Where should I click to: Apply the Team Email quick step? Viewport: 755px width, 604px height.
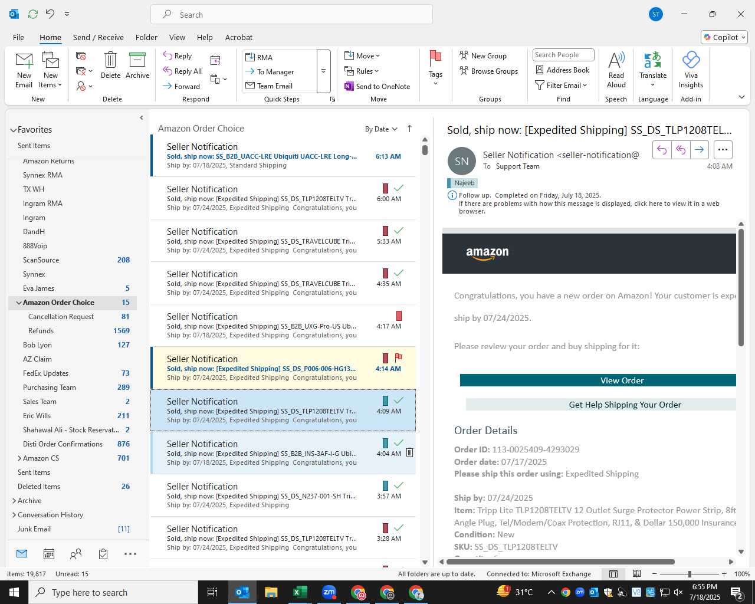pos(280,86)
